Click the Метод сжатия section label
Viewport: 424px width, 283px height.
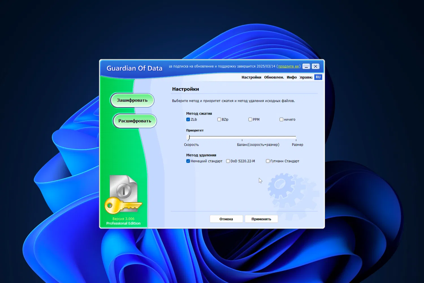point(199,113)
